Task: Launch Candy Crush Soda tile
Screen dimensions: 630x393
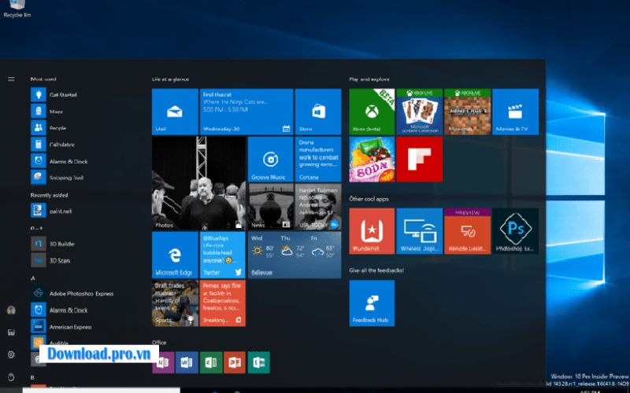Action: [372, 160]
